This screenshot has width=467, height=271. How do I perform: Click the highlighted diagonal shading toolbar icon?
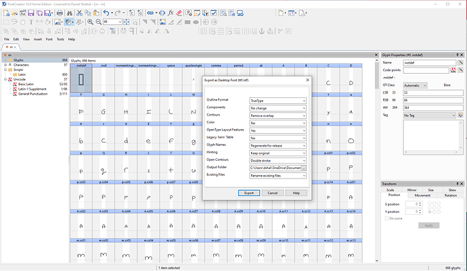(68, 22)
